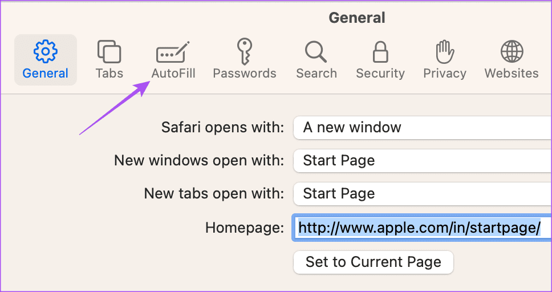Click the Set to Current Page button

tap(373, 262)
